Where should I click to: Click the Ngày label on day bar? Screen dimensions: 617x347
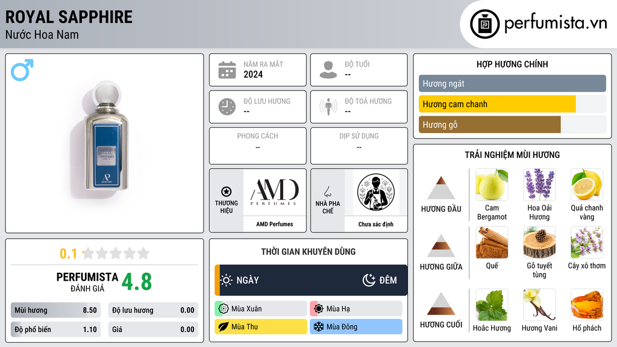pos(248,280)
